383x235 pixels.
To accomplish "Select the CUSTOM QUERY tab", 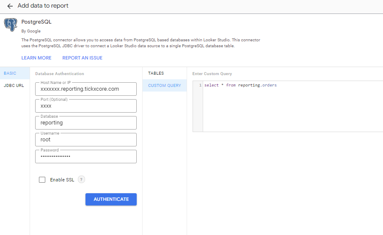I will [164, 86].
